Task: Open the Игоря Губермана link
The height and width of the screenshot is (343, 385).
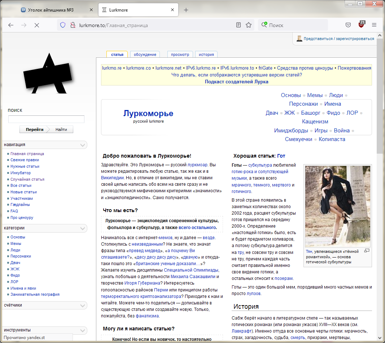Action: [x=143, y=283]
